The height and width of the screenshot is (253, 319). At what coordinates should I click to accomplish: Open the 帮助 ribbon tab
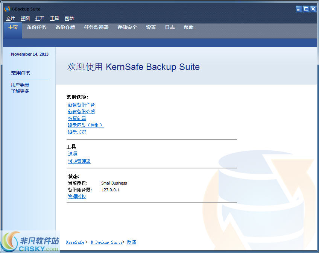(188, 27)
